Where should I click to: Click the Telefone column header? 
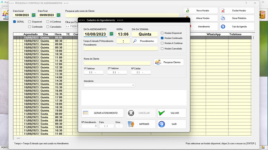236,34
